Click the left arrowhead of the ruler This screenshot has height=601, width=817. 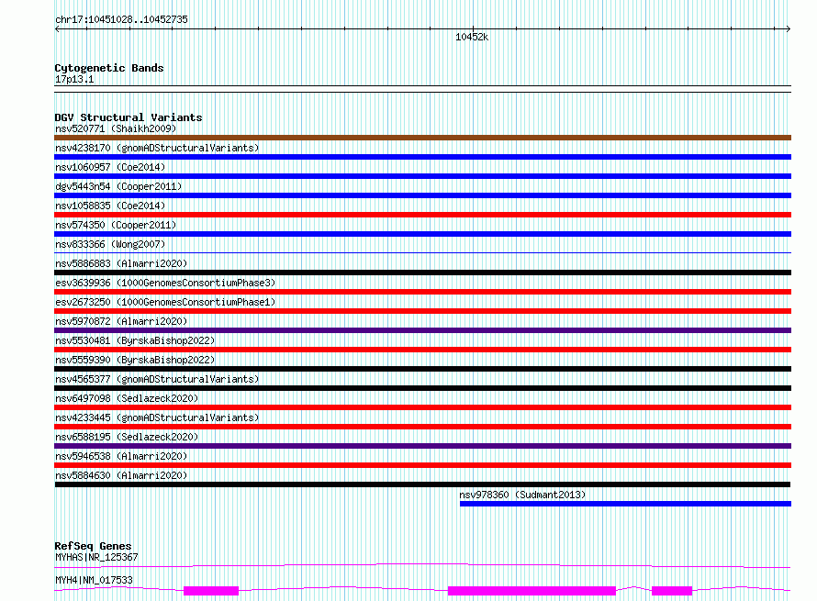pyautogui.click(x=57, y=29)
